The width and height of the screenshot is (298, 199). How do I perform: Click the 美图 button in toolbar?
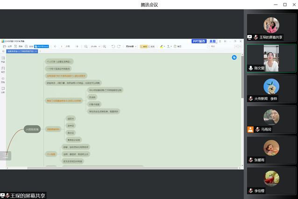point(213,41)
